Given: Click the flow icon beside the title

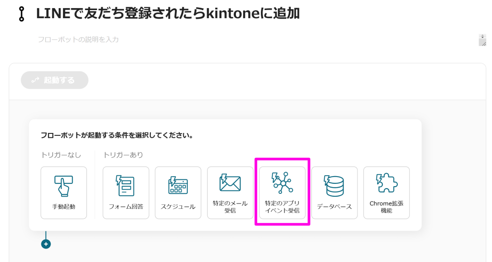Looking at the screenshot, I should pyautogui.click(x=21, y=14).
